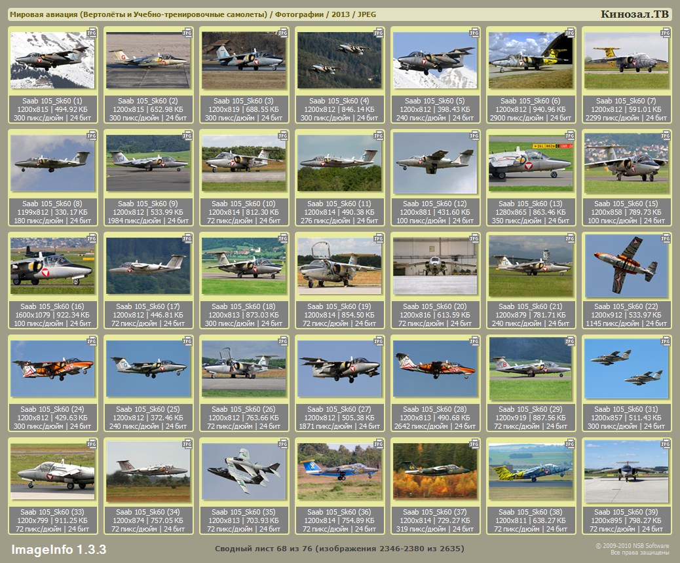
Task: Click the '1984 пикс/дюйм | 24 бит' text
Action: (148, 221)
